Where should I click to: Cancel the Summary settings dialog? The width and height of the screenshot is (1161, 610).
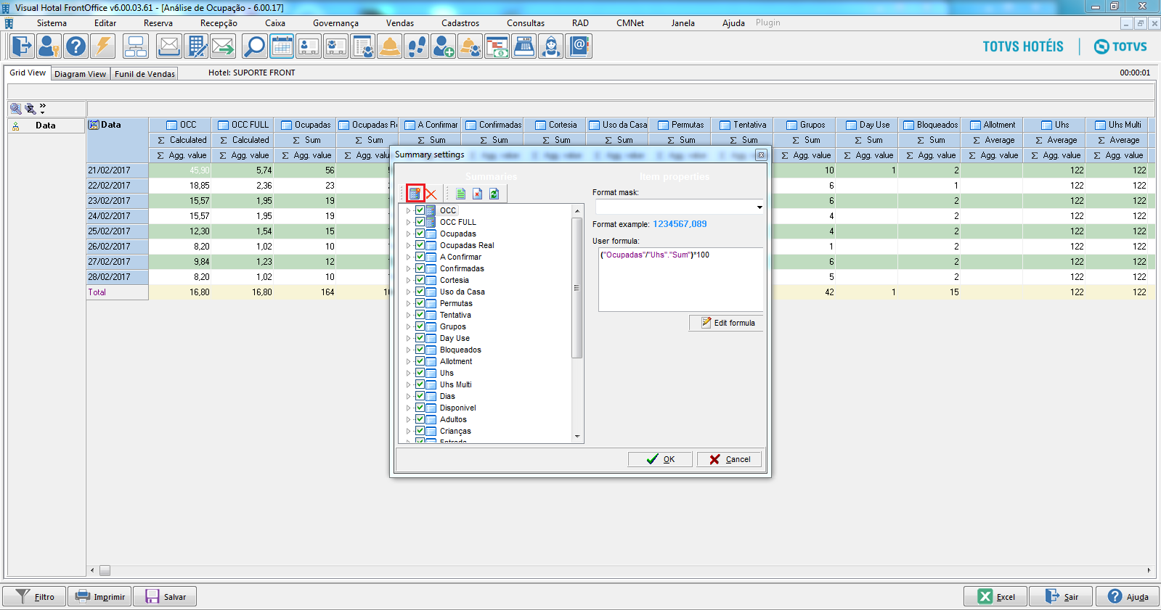(730, 459)
